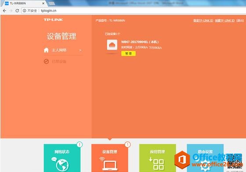Image resolution: width=246 pixels, height=172 pixels.
Task: Click the grid icon in 应用管理 tile
Action: pyautogui.click(x=159, y=165)
